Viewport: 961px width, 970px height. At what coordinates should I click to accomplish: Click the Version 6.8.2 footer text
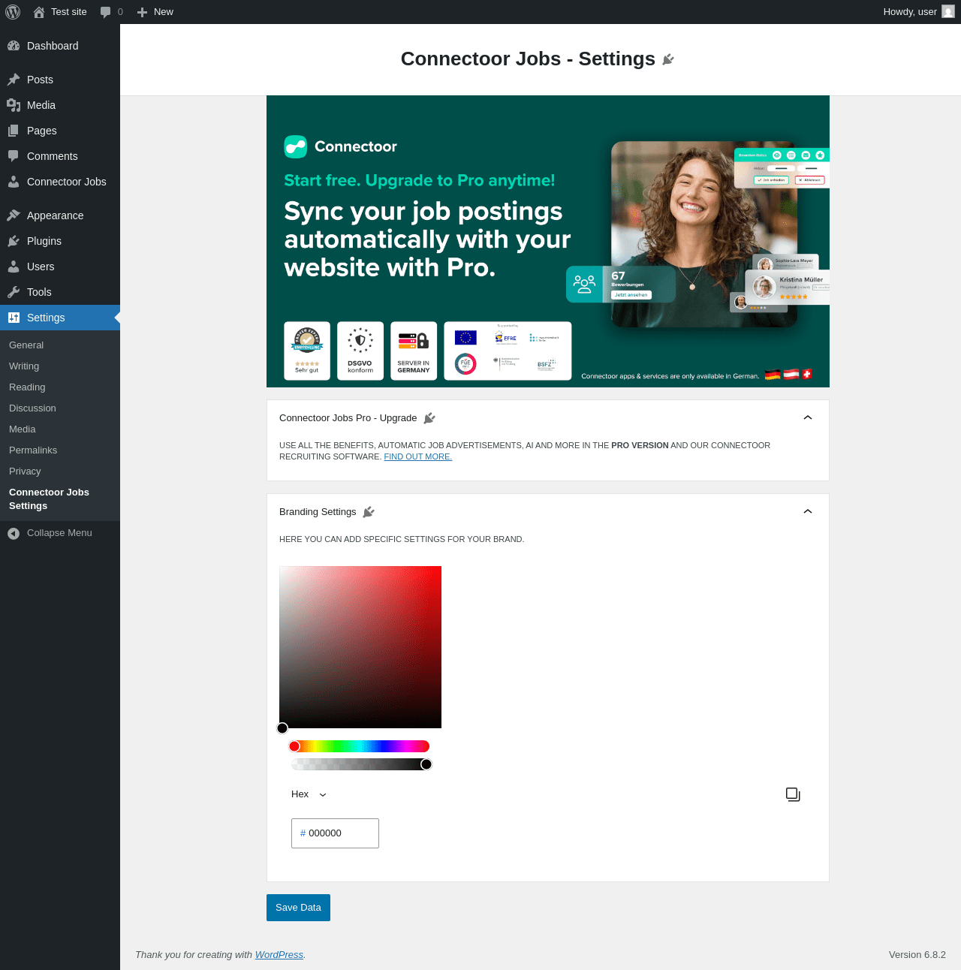(917, 955)
